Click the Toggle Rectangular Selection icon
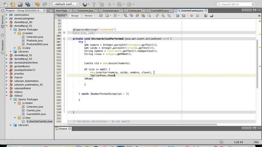 (x=149, y=16)
